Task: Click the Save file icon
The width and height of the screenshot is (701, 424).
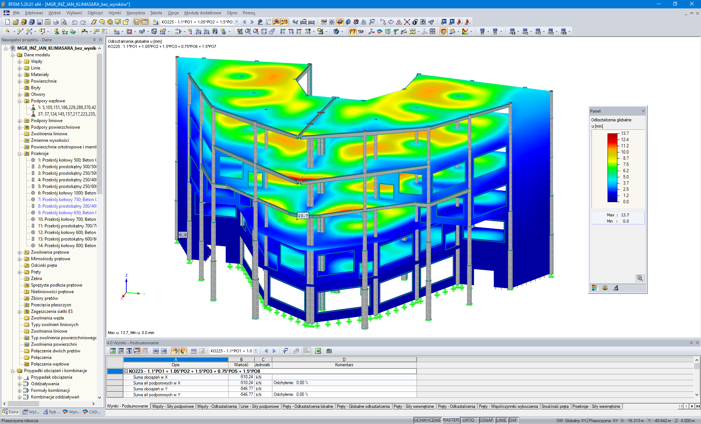Action: click(x=40, y=22)
